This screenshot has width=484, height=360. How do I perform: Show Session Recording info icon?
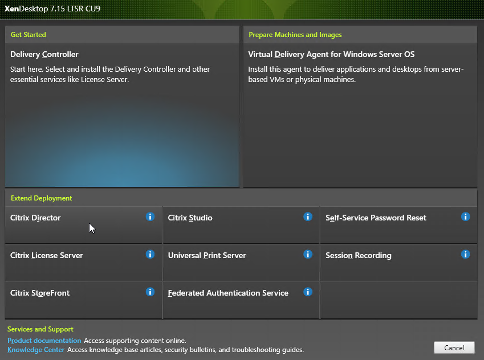466,255
